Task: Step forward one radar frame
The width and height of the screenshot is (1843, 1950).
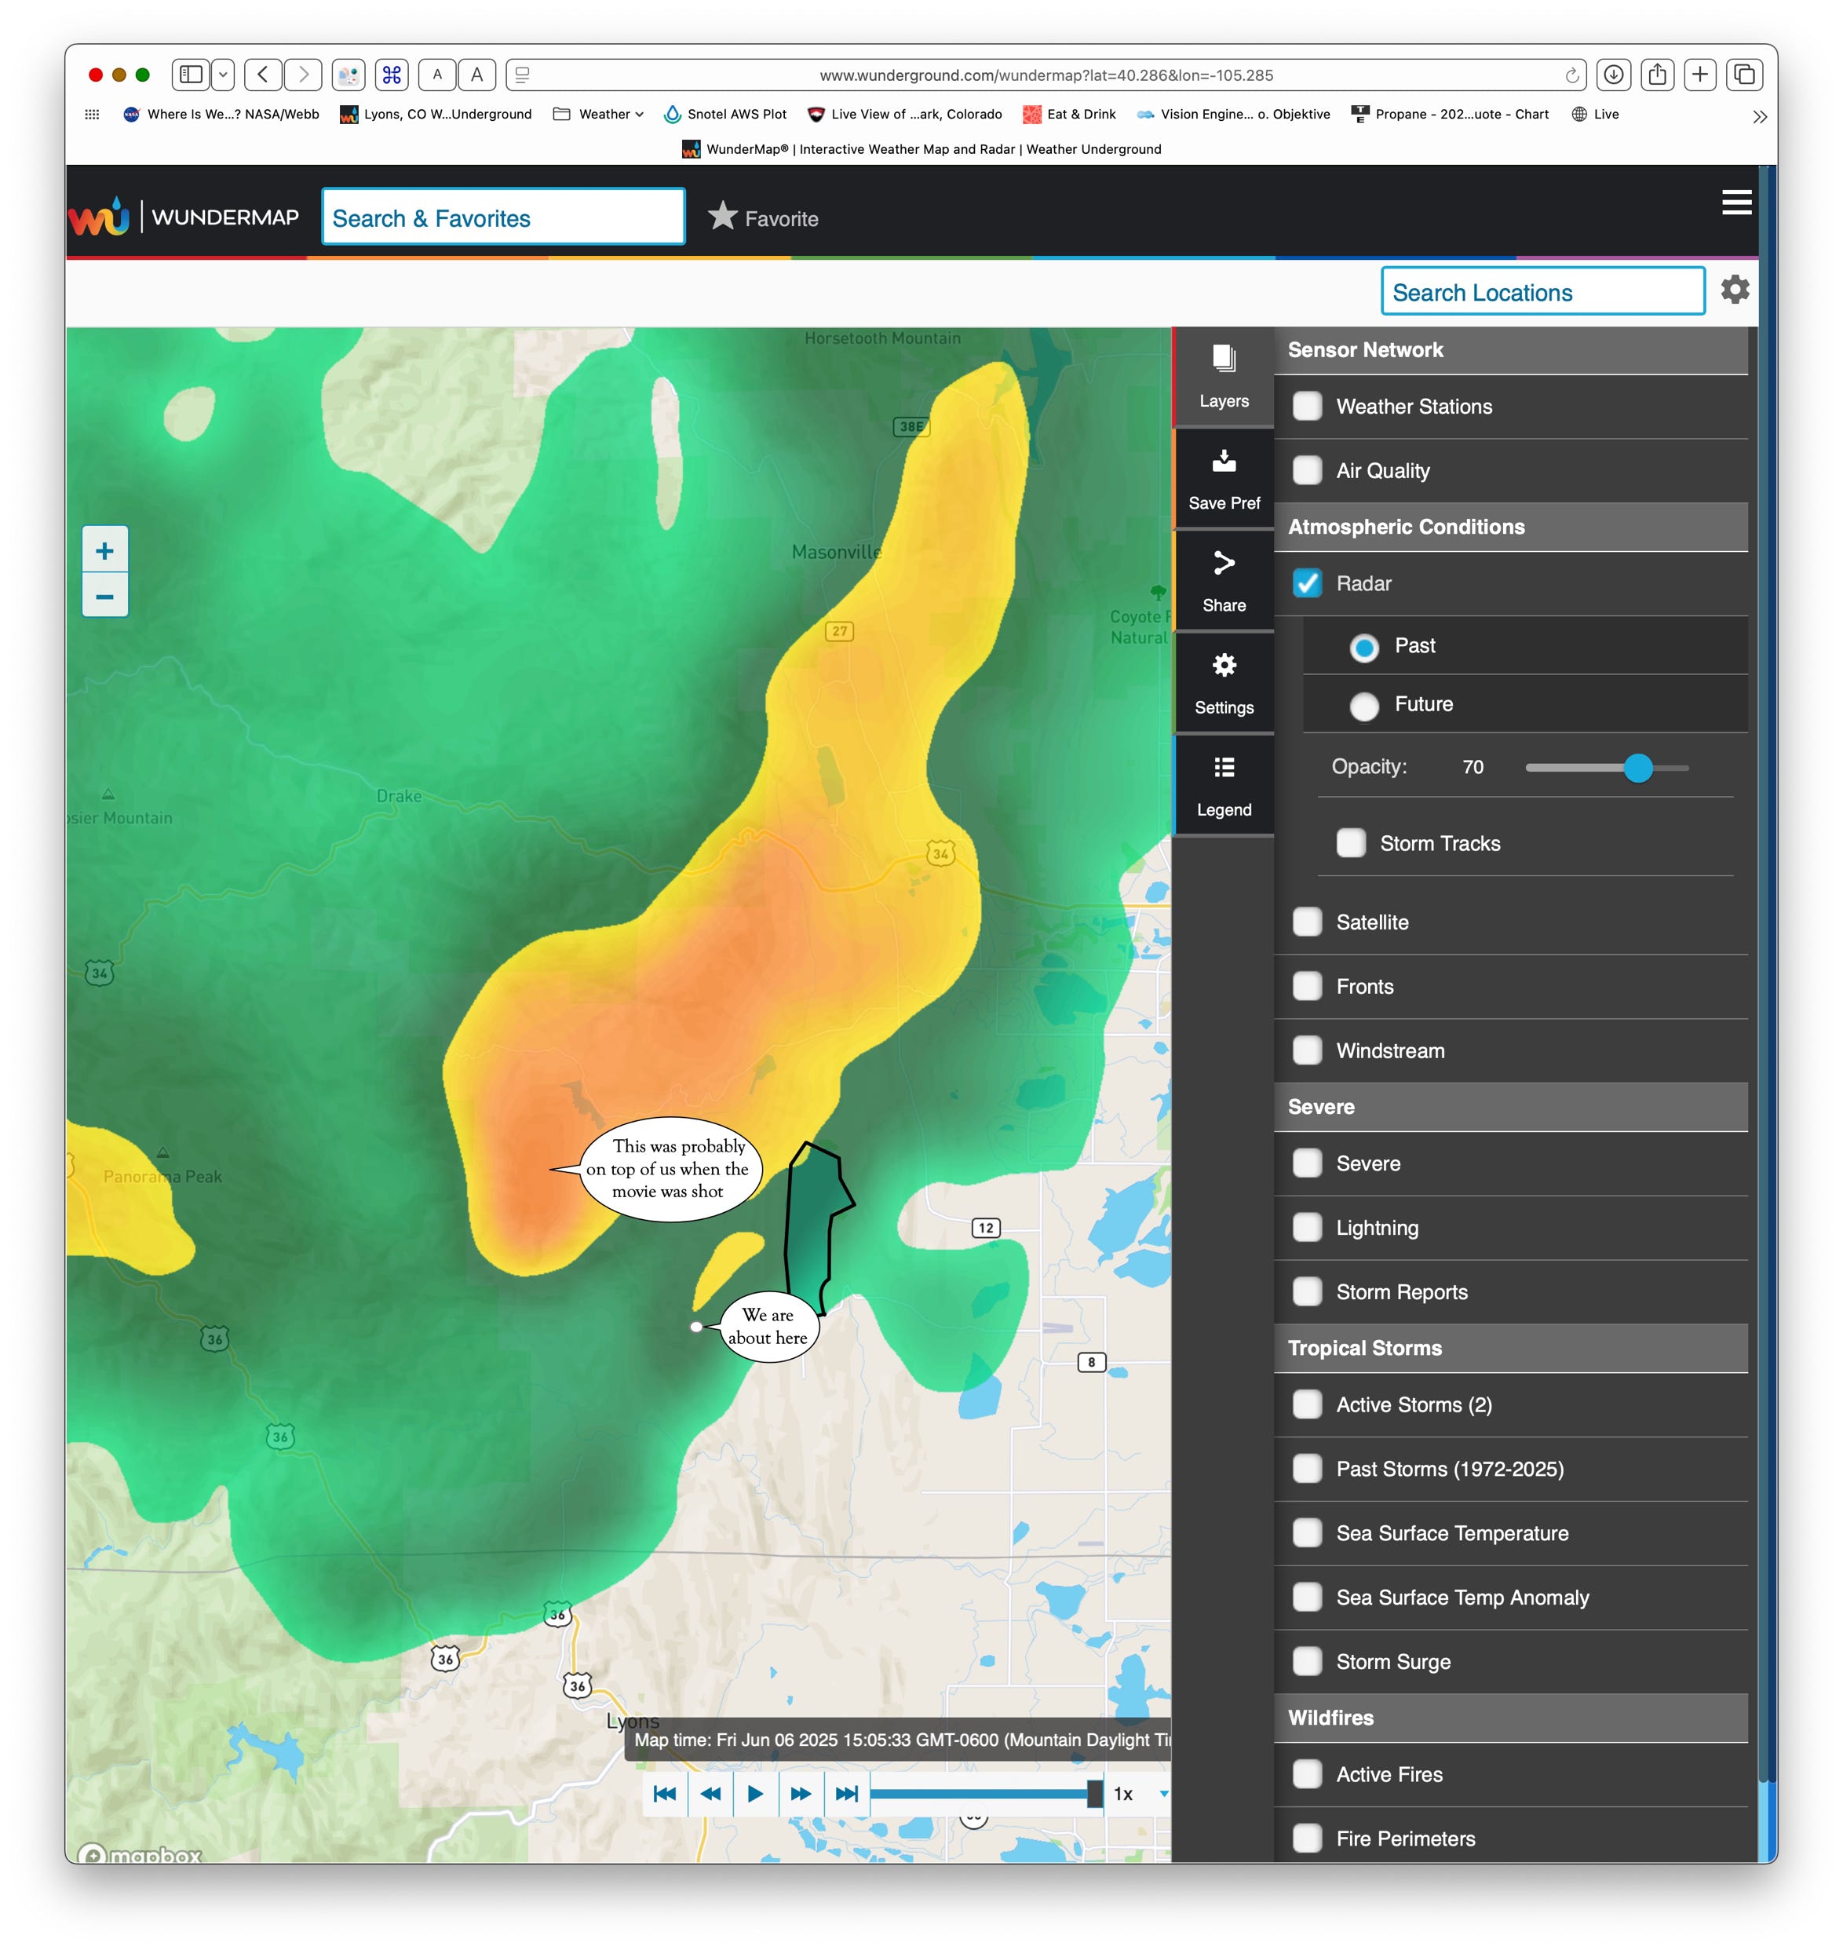Action: [801, 1794]
